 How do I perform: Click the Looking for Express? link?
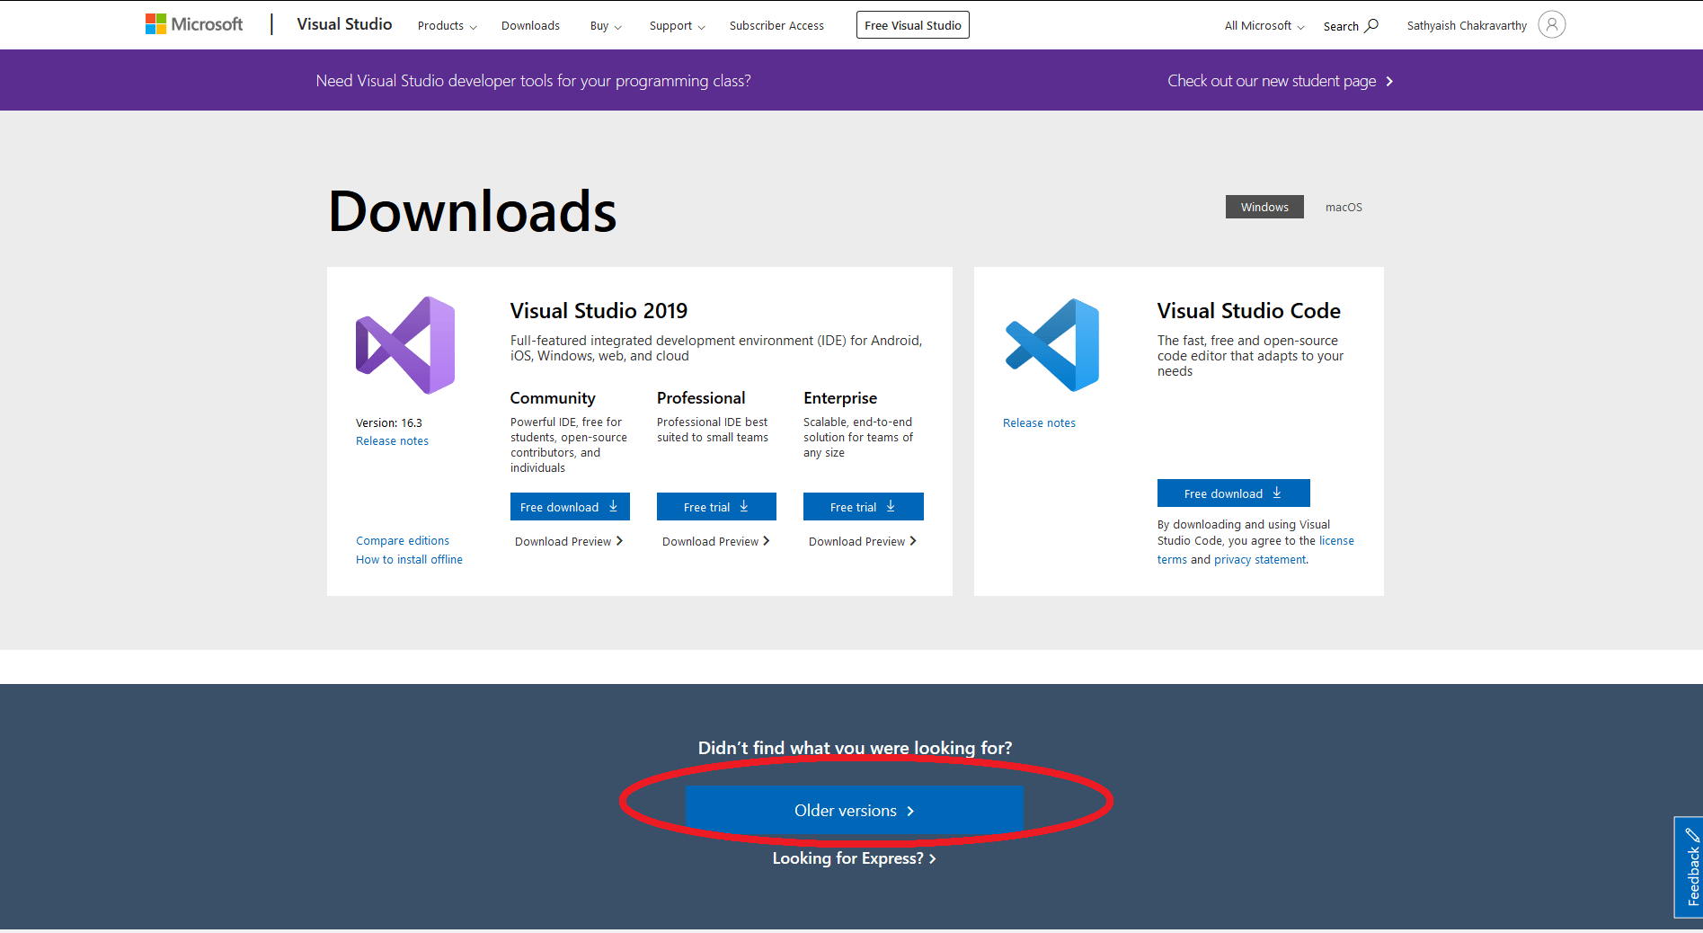tap(853, 857)
